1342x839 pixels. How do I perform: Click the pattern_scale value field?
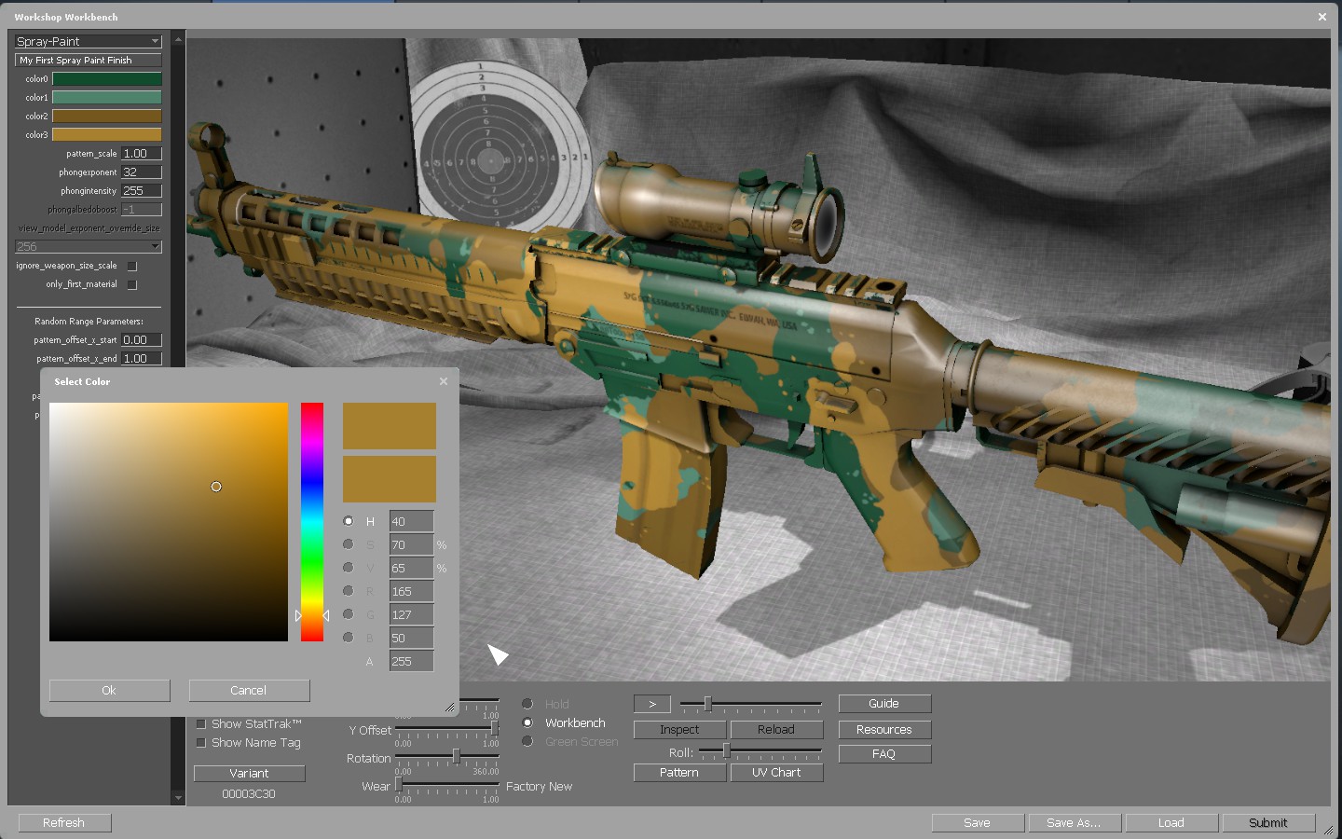tap(142, 154)
